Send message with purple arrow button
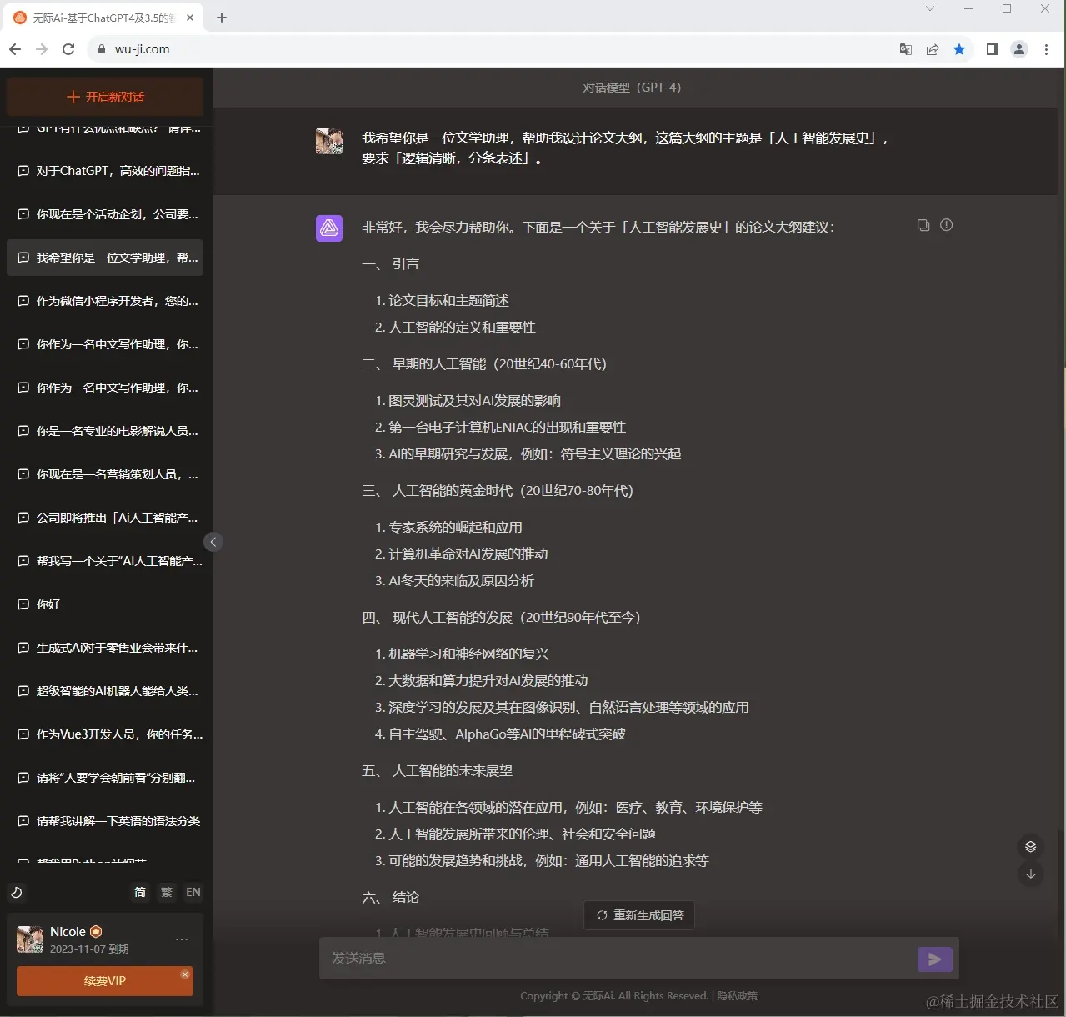Screen dimensions: 1066x1017 pos(935,959)
